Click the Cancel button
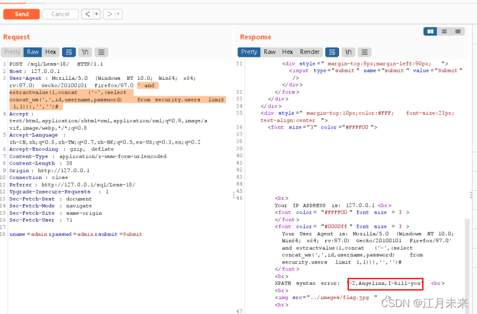Viewport: 477px width, 314px height. 60,14
